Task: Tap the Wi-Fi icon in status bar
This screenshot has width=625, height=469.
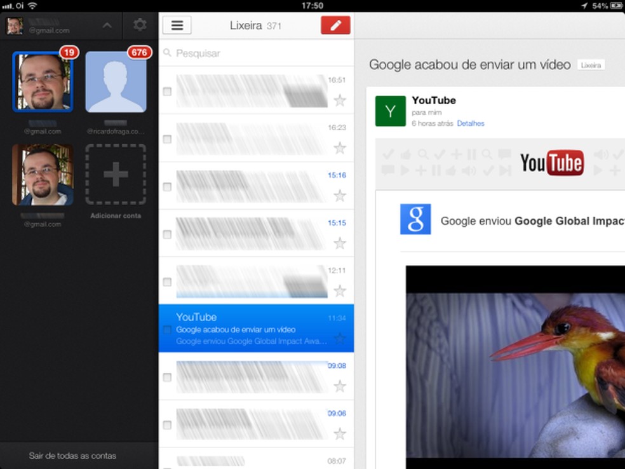Action: pyautogui.click(x=32, y=6)
